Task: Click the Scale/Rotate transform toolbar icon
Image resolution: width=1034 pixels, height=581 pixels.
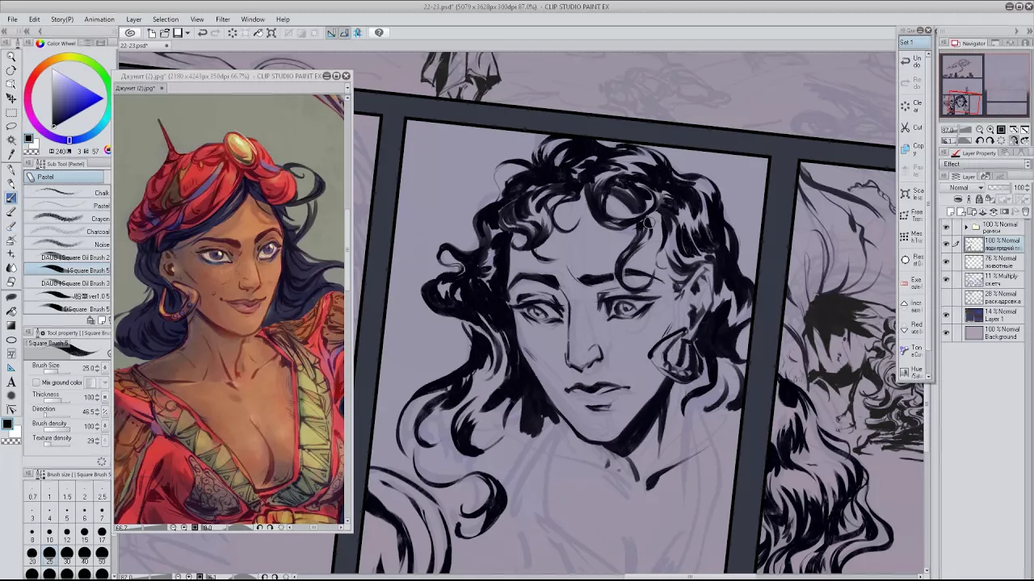Action: [x=271, y=33]
